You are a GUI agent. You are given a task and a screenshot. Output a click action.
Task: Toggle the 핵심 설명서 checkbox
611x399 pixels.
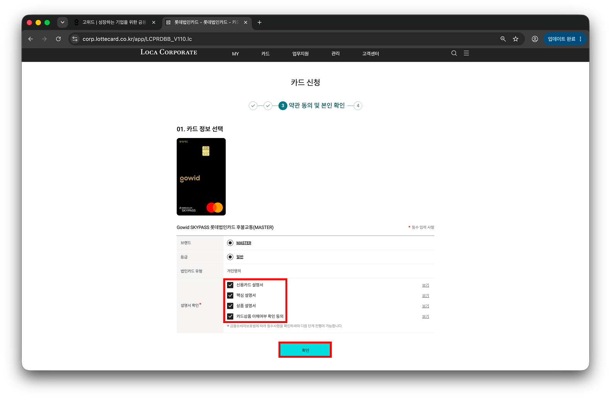pos(230,295)
